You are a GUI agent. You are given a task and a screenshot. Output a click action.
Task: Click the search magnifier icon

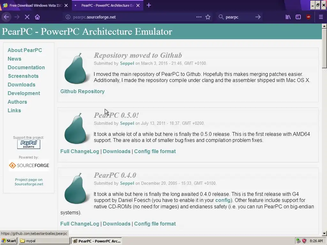point(221,17)
